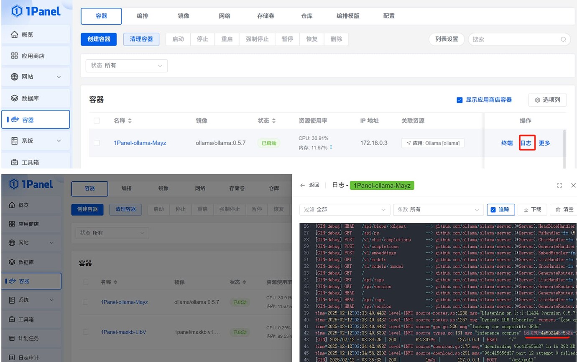Switch to the 编排模板 templates tab

[x=348, y=15]
